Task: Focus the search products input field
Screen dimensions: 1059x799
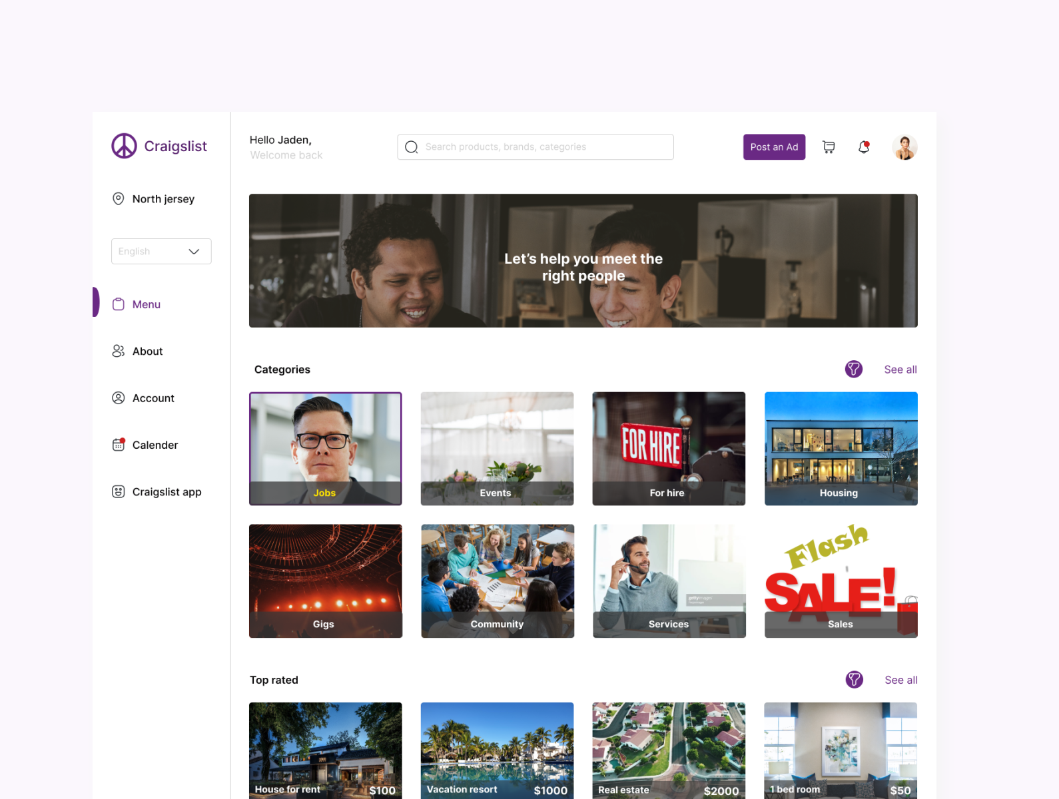Action: point(535,147)
